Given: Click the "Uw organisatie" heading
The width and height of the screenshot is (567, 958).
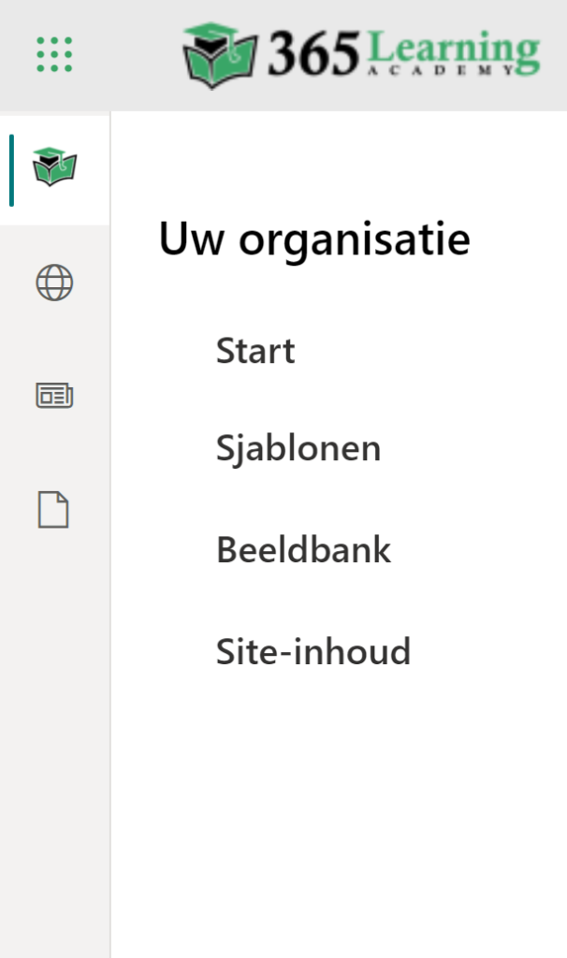Looking at the screenshot, I should (314, 239).
